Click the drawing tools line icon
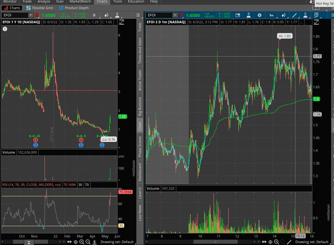Viewport: 334px width, 245px height. [294, 15]
